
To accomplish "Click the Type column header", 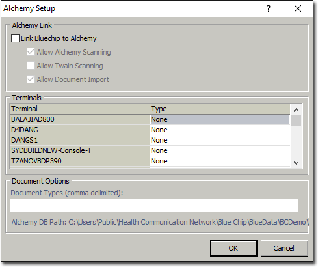I will 220,109.
